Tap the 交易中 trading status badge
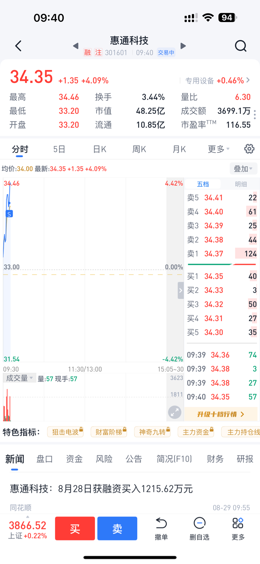Screen dimensions: 260x564 point(166,53)
